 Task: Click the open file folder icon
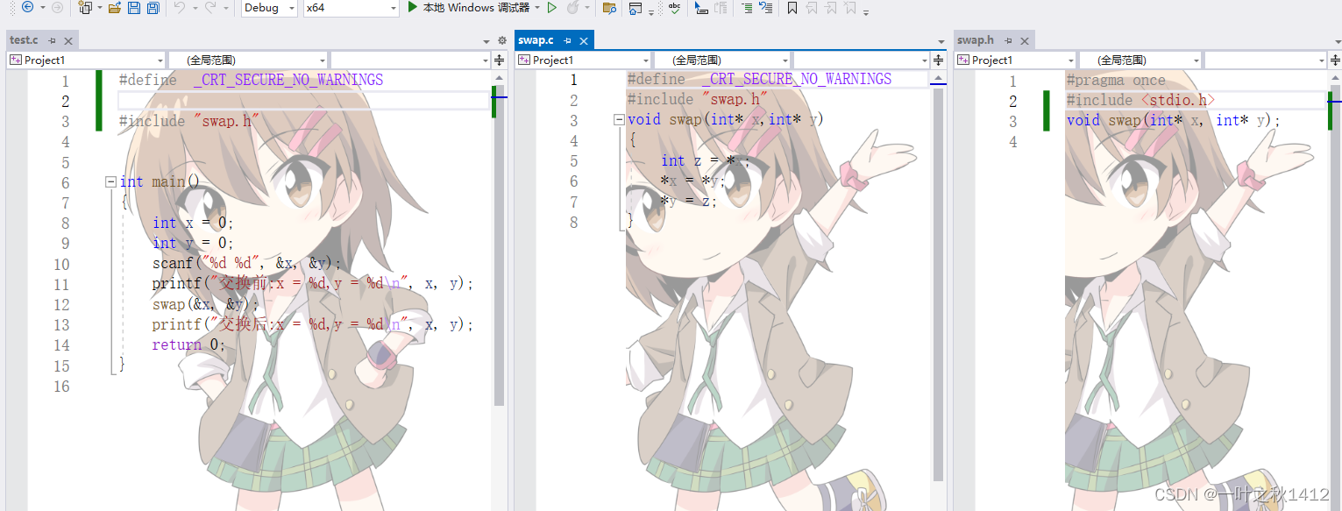(115, 7)
